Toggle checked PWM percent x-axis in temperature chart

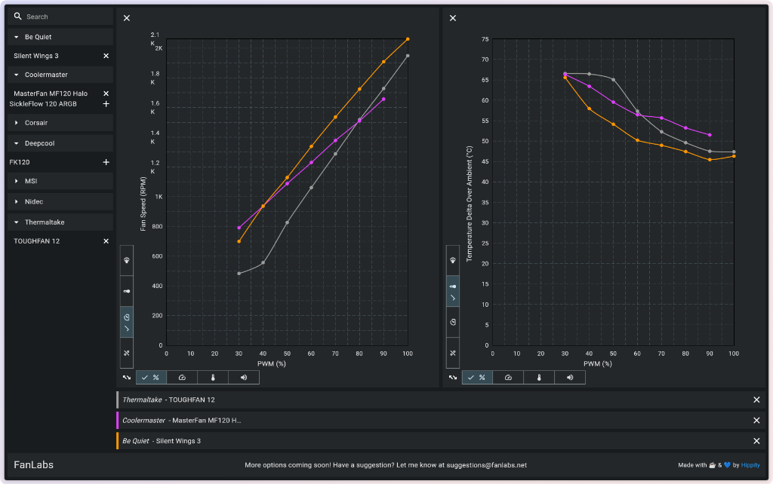click(x=477, y=378)
